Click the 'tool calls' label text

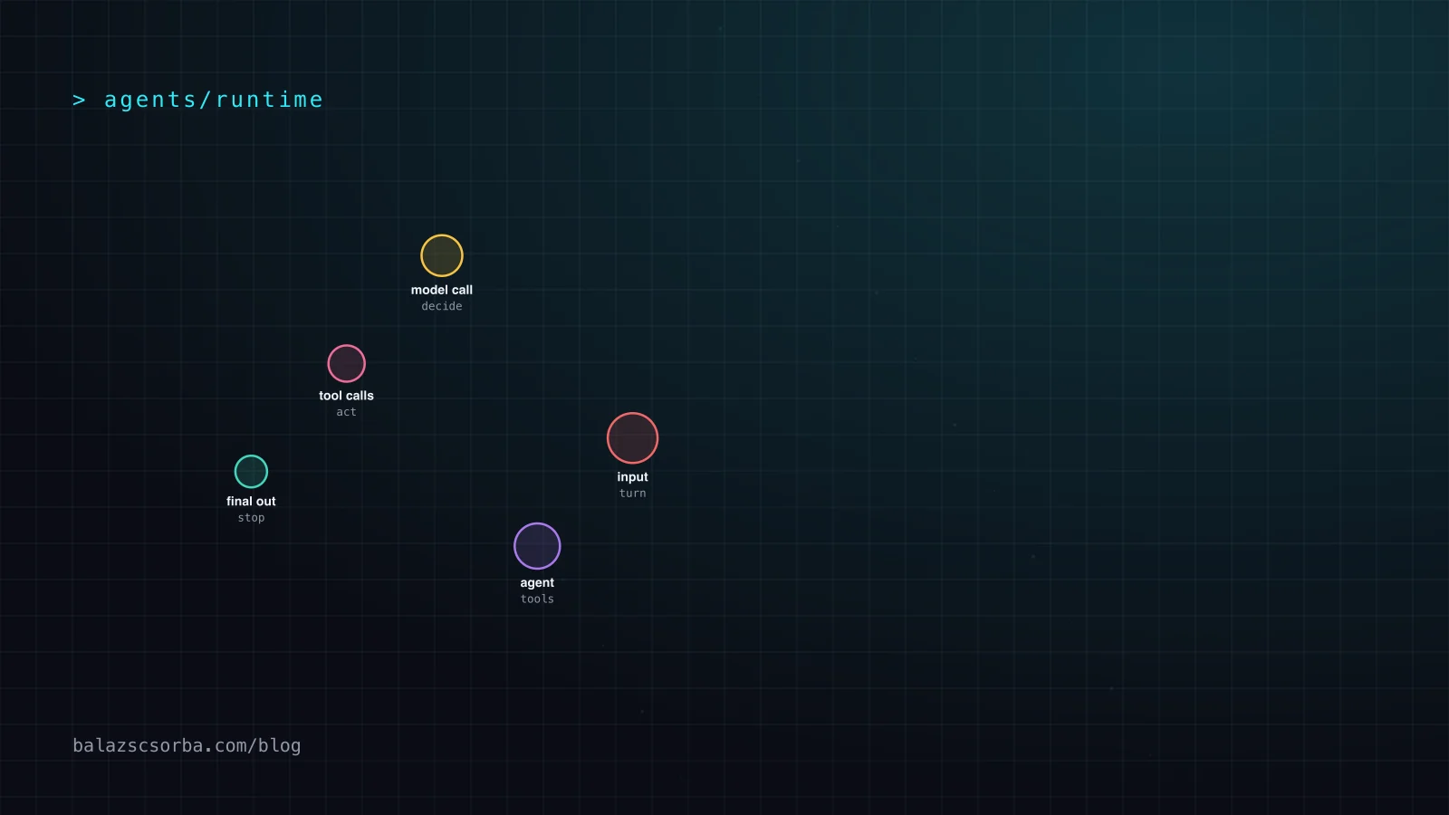(x=346, y=396)
